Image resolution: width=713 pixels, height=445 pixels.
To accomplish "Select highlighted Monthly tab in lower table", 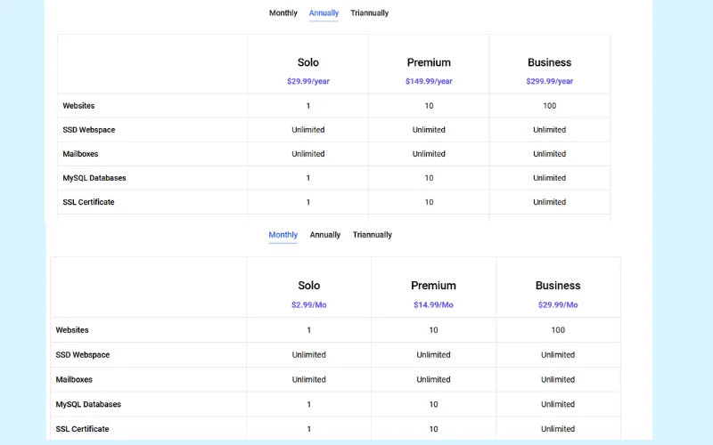I will [x=283, y=235].
